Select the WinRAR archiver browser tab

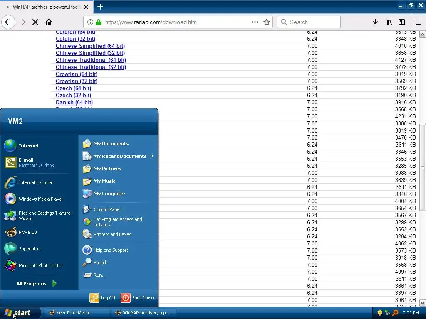pyautogui.click(x=47, y=7)
